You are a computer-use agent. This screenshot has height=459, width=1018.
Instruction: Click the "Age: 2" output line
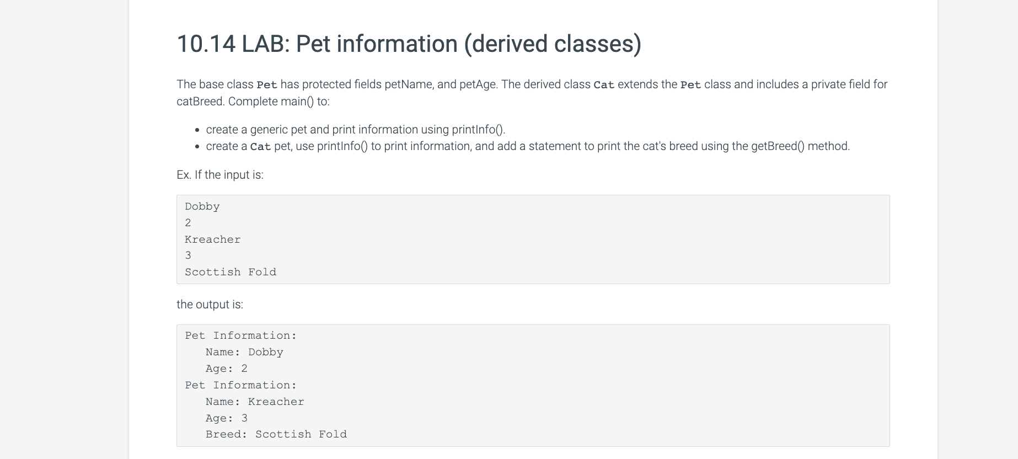[227, 369]
